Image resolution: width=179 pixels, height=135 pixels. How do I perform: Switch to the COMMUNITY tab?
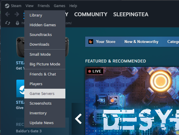click(91, 14)
